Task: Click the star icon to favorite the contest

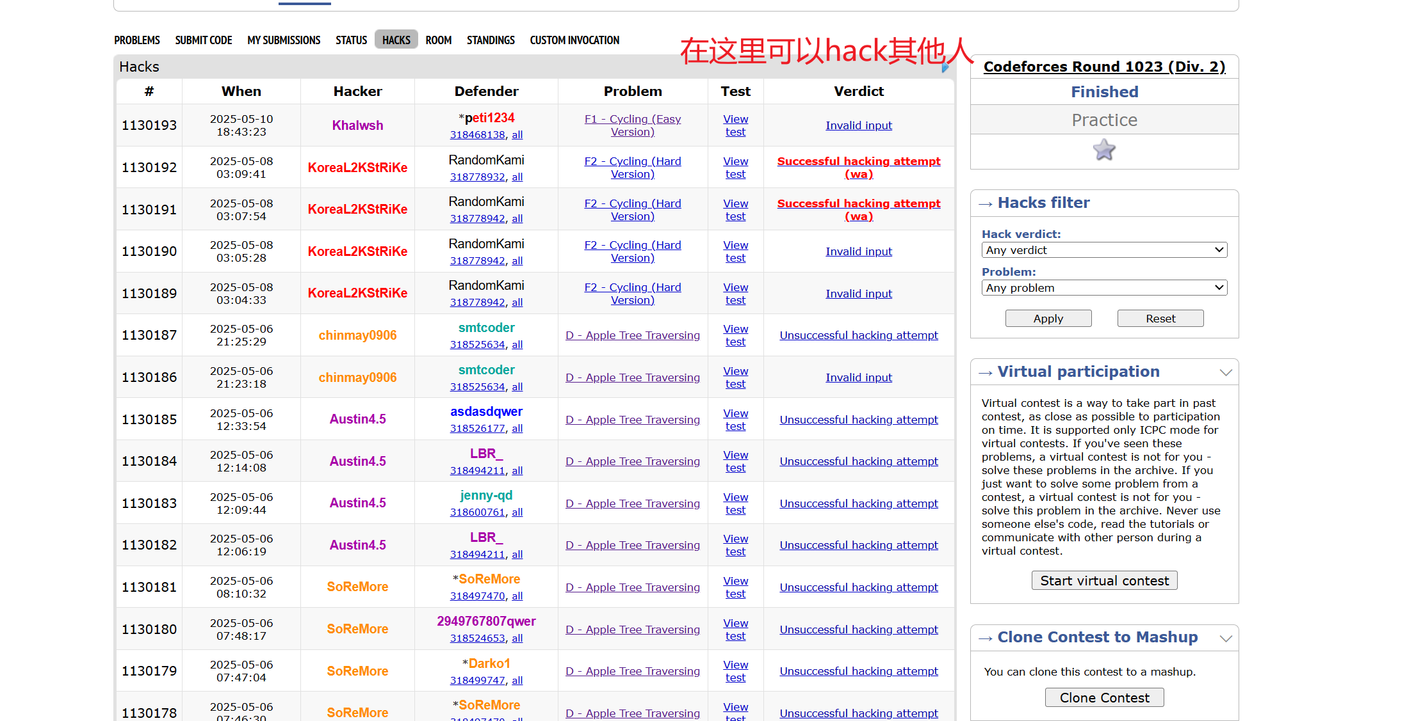Action: coord(1104,149)
